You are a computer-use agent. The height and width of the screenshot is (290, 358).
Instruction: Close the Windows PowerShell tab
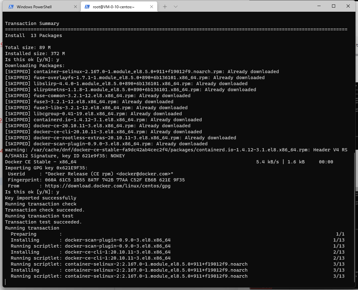[75, 7]
